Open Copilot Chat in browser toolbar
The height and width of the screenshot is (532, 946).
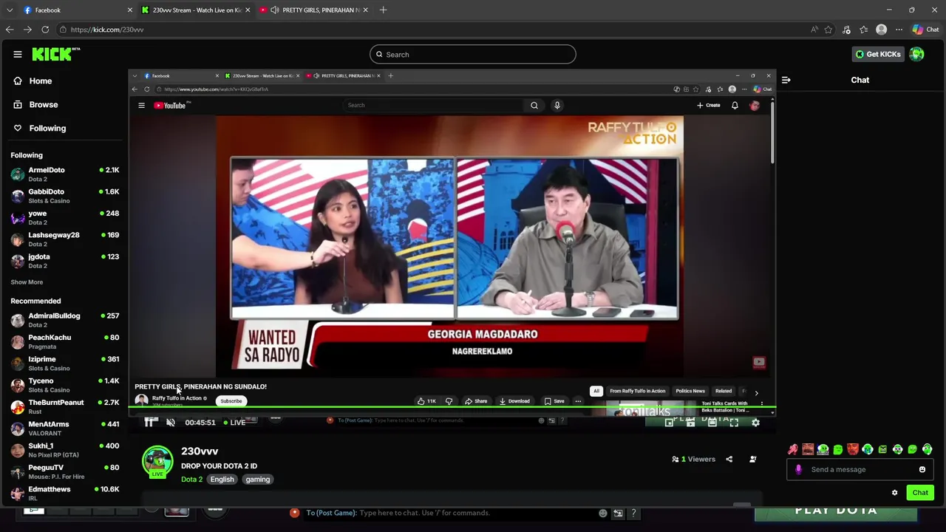click(x=925, y=30)
